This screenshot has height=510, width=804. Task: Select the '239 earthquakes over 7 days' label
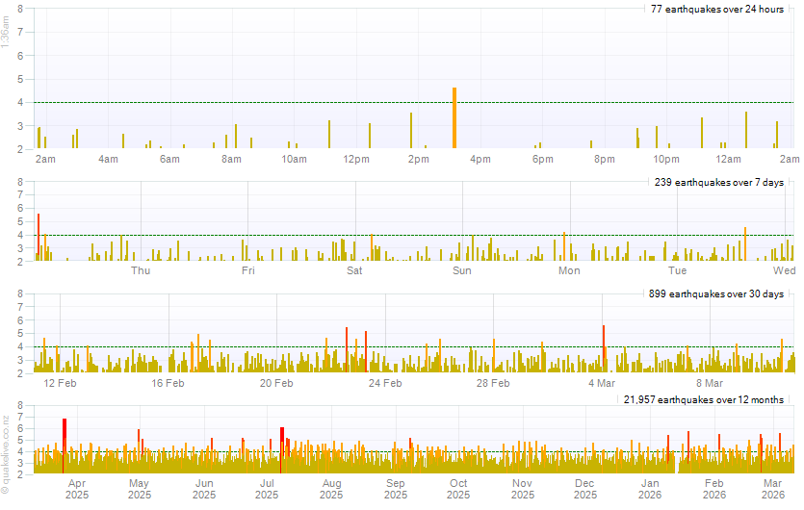[x=718, y=183]
